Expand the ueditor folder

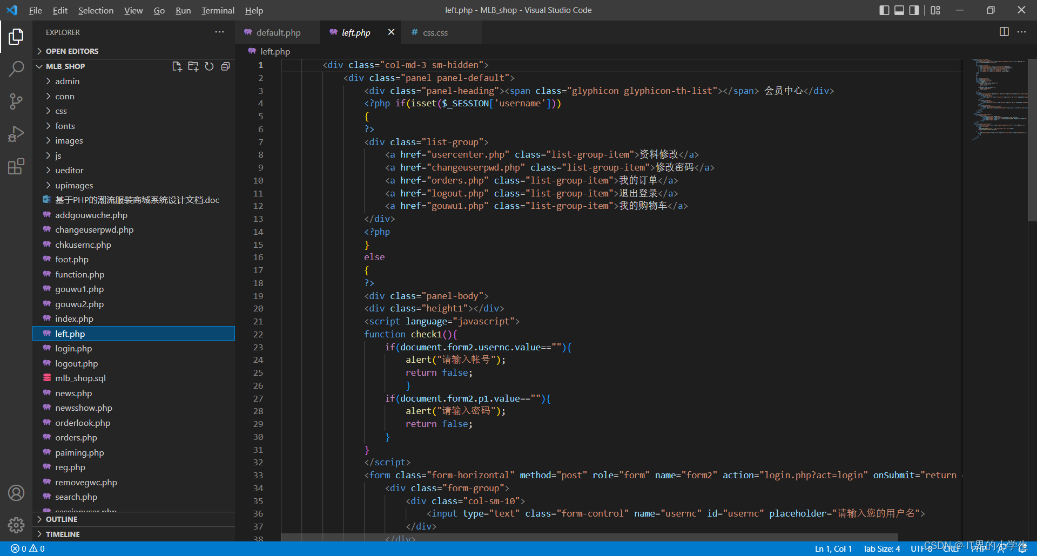(x=134, y=171)
